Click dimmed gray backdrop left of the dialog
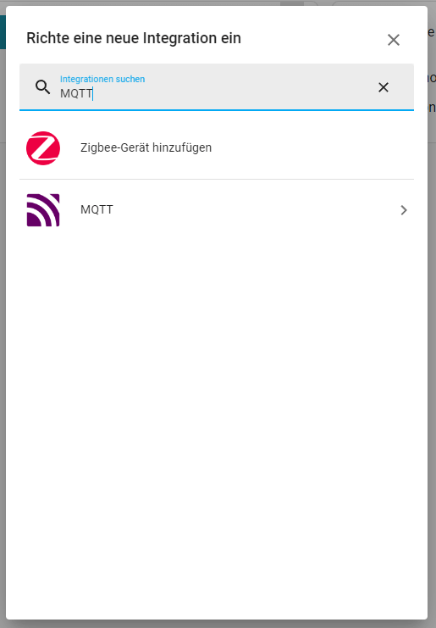The height and width of the screenshot is (628, 436). point(3,320)
